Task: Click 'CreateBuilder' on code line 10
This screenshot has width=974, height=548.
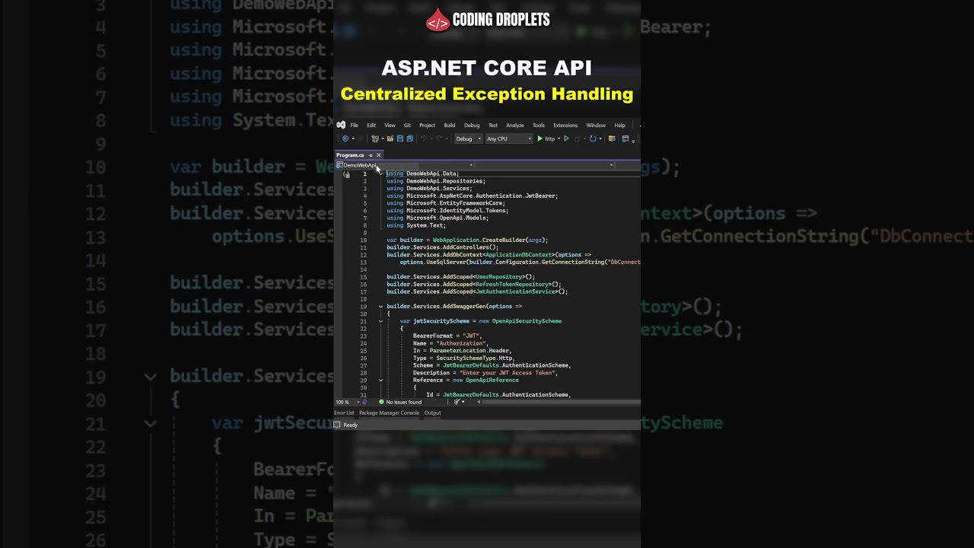Action: pyautogui.click(x=505, y=241)
